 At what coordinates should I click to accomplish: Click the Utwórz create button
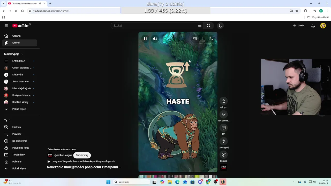(x=299, y=26)
